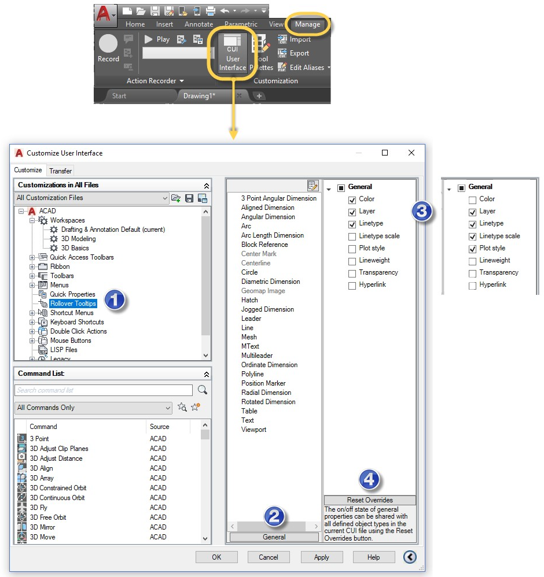The width and height of the screenshot is (544, 577).
Task: Click the Apply button
Action: point(322,557)
